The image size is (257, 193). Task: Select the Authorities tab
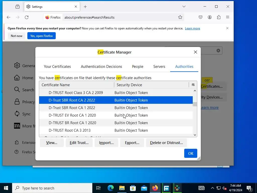pyautogui.click(x=184, y=66)
